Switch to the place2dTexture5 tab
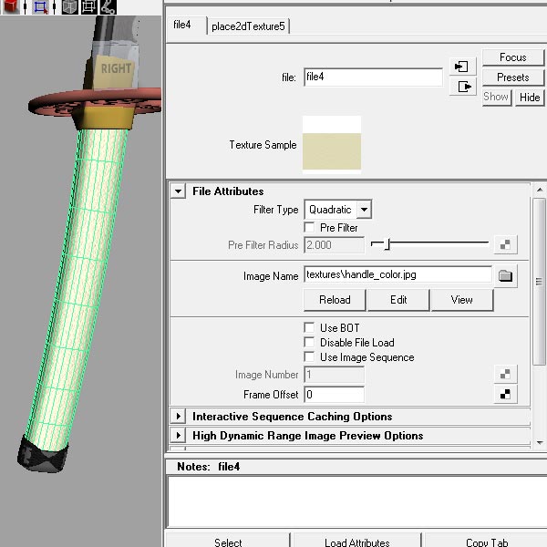547x547 pixels. point(248,26)
